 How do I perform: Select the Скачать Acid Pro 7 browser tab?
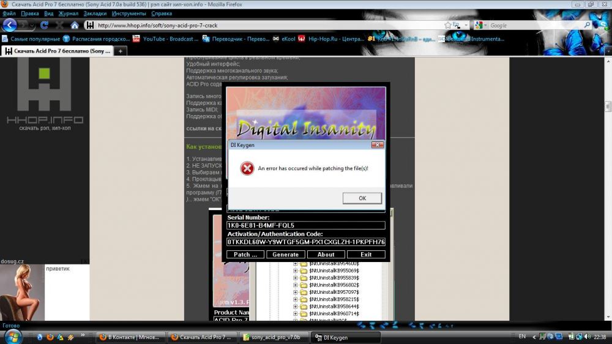coord(58,51)
